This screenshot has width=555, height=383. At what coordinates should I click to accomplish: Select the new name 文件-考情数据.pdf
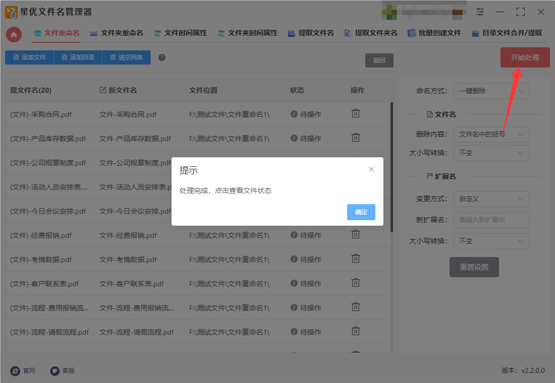tap(128, 260)
